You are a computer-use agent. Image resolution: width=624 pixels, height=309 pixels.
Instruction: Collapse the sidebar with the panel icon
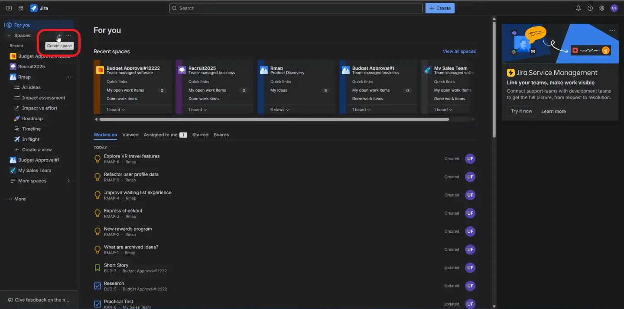coord(9,8)
